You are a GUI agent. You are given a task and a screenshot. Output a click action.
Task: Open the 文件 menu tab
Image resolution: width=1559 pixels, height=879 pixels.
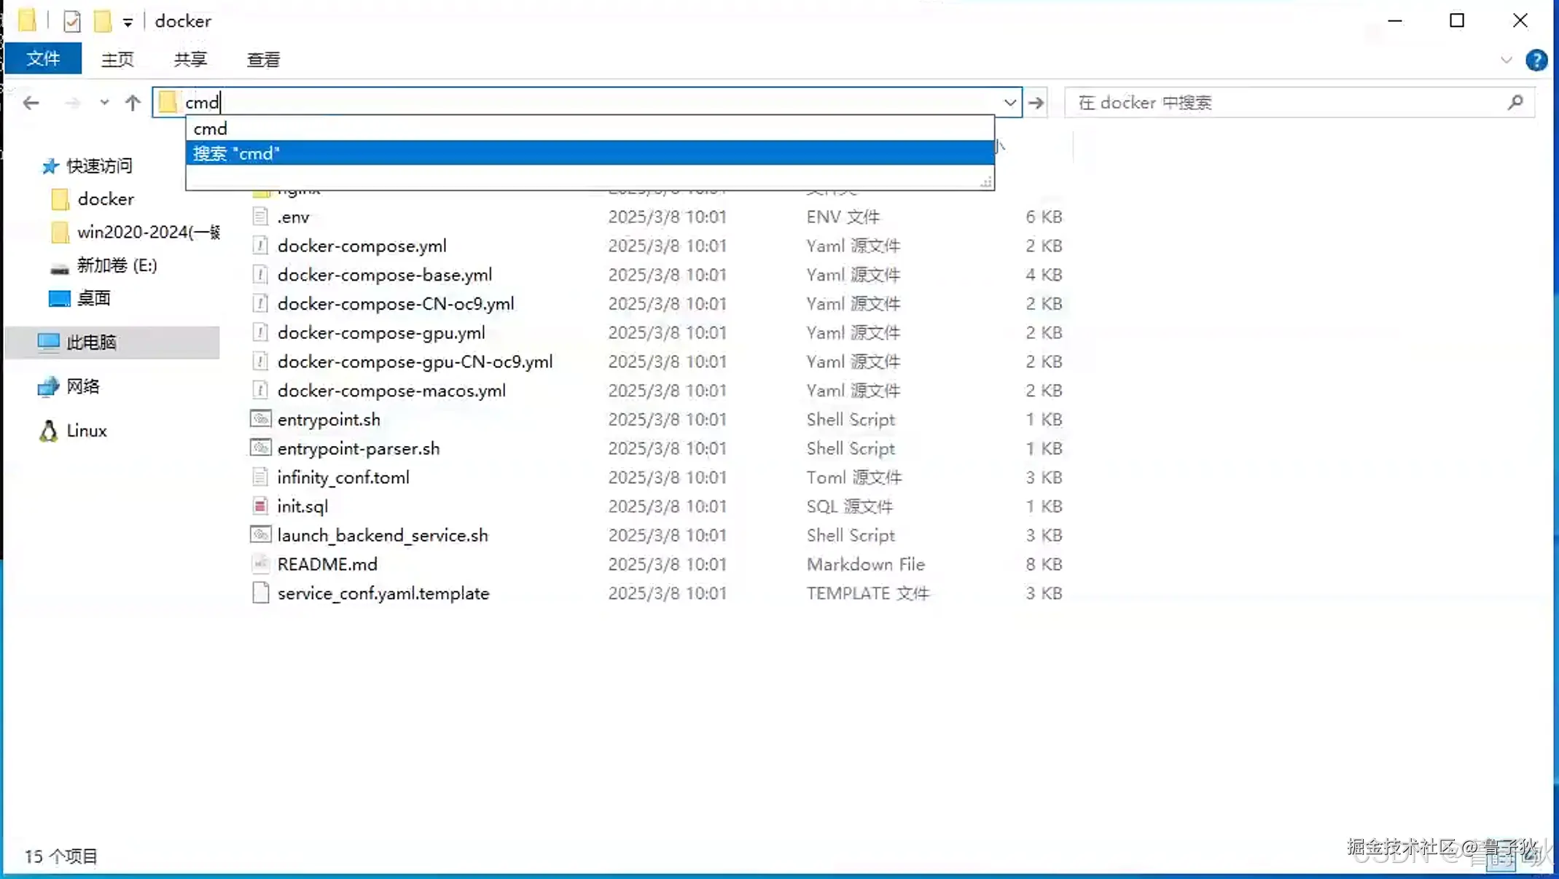(x=43, y=59)
